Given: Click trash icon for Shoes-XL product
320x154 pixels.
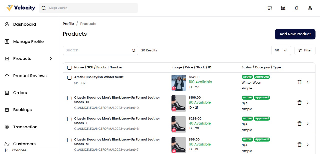Looking at the screenshot, I should coord(299,103).
